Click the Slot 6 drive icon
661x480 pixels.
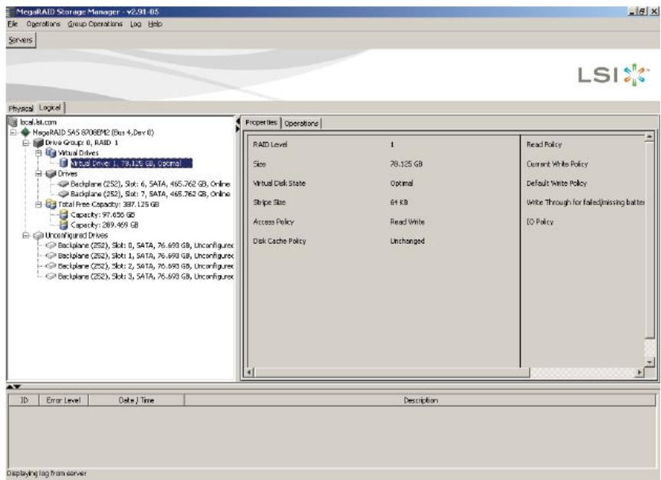[64, 184]
